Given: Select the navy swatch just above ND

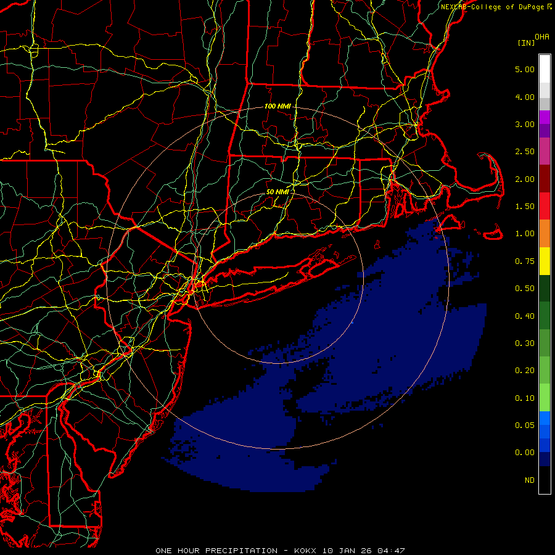Looking at the screenshot, I should tap(545, 459).
